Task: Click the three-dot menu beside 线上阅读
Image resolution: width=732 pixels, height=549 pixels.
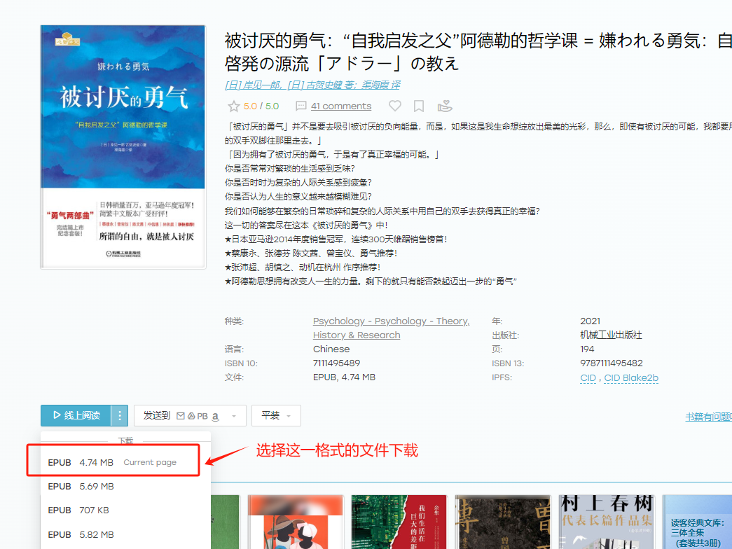Action: (x=120, y=415)
